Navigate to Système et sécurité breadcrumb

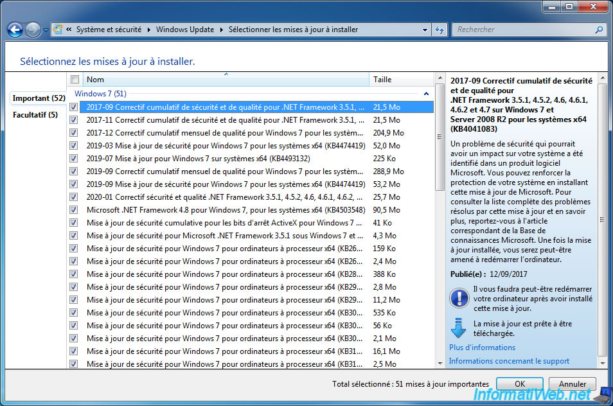point(109,30)
